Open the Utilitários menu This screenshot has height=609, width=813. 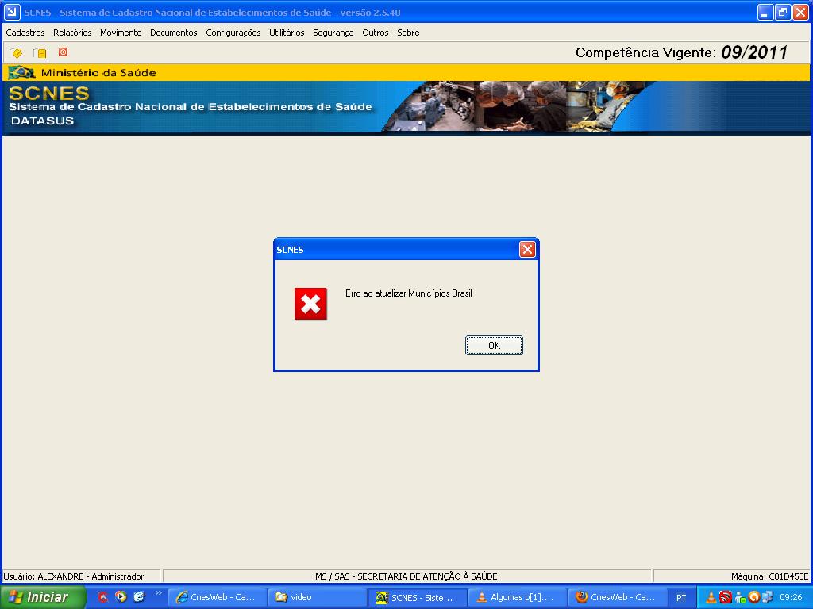click(287, 33)
